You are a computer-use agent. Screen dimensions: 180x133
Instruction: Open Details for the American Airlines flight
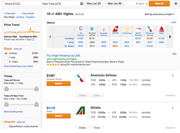(x=82, y=95)
